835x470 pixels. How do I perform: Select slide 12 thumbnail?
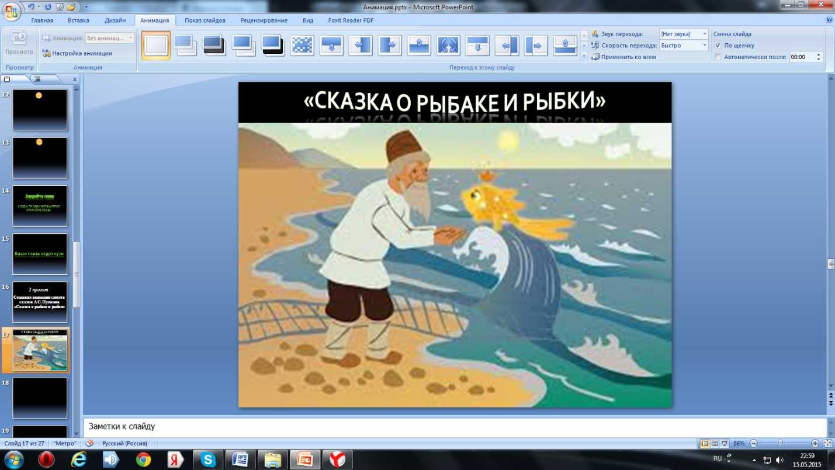pyautogui.click(x=40, y=110)
